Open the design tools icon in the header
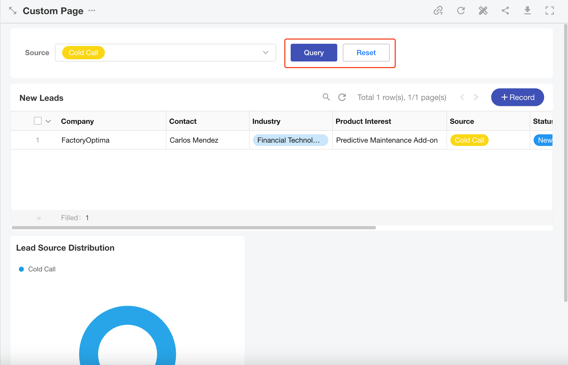The image size is (568, 365). pyautogui.click(x=483, y=11)
